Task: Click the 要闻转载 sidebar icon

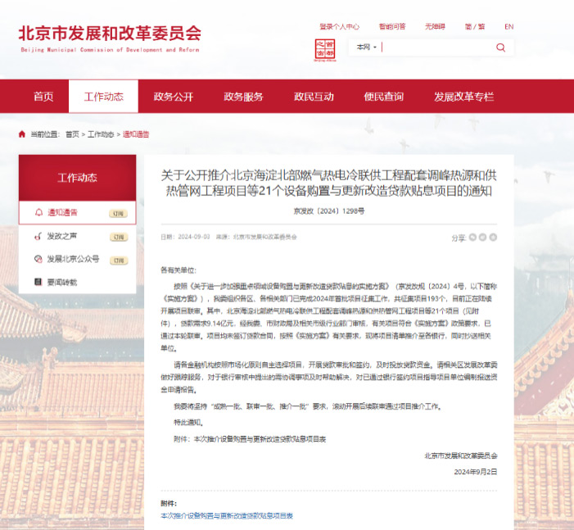Action: [38, 282]
